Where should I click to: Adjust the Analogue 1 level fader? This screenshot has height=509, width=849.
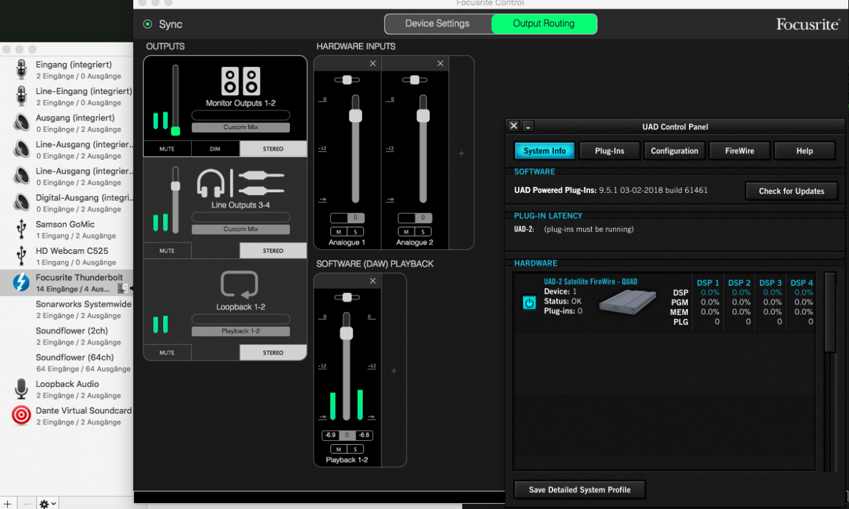pos(356,115)
